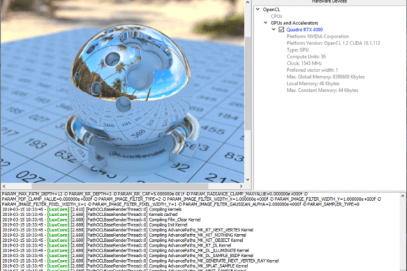Collapse the Quadro RTX 4000 details

coord(273,30)
